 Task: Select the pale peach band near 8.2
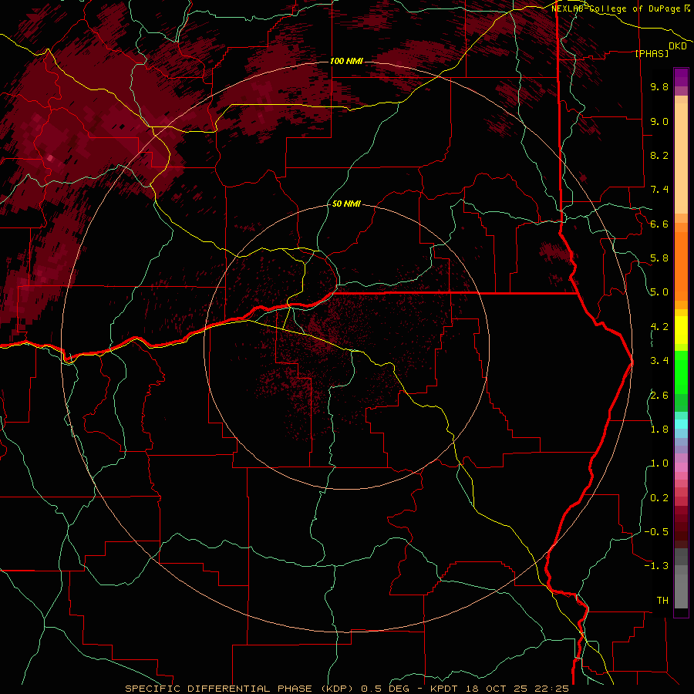pyautogui.click(x=681, y=158)
